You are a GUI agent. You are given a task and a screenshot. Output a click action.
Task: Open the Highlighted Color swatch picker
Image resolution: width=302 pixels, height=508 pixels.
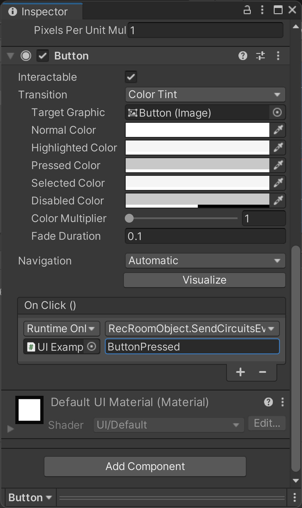click(x=197, y=148)
